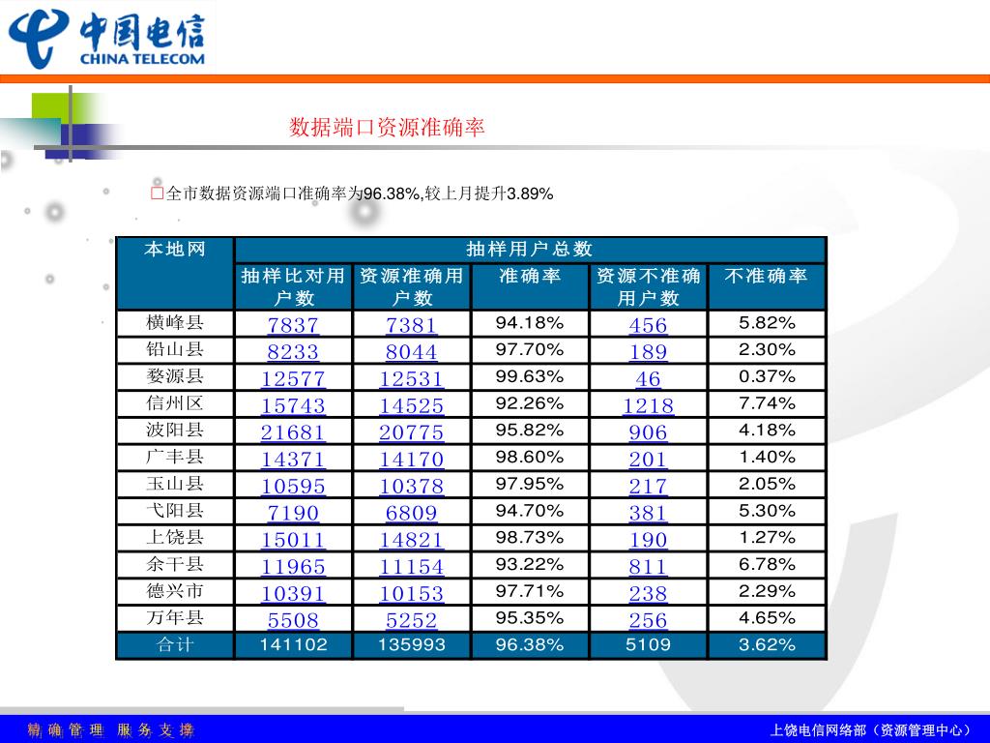Select the 资源准确用户数 column header
This screenshot has height=743, width=990.
tap(412, 286)
